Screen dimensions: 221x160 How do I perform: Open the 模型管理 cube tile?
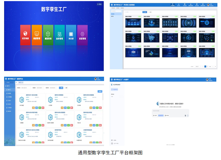(x=48, y=35)
